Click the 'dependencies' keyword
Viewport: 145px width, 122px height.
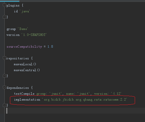point(18,88)
